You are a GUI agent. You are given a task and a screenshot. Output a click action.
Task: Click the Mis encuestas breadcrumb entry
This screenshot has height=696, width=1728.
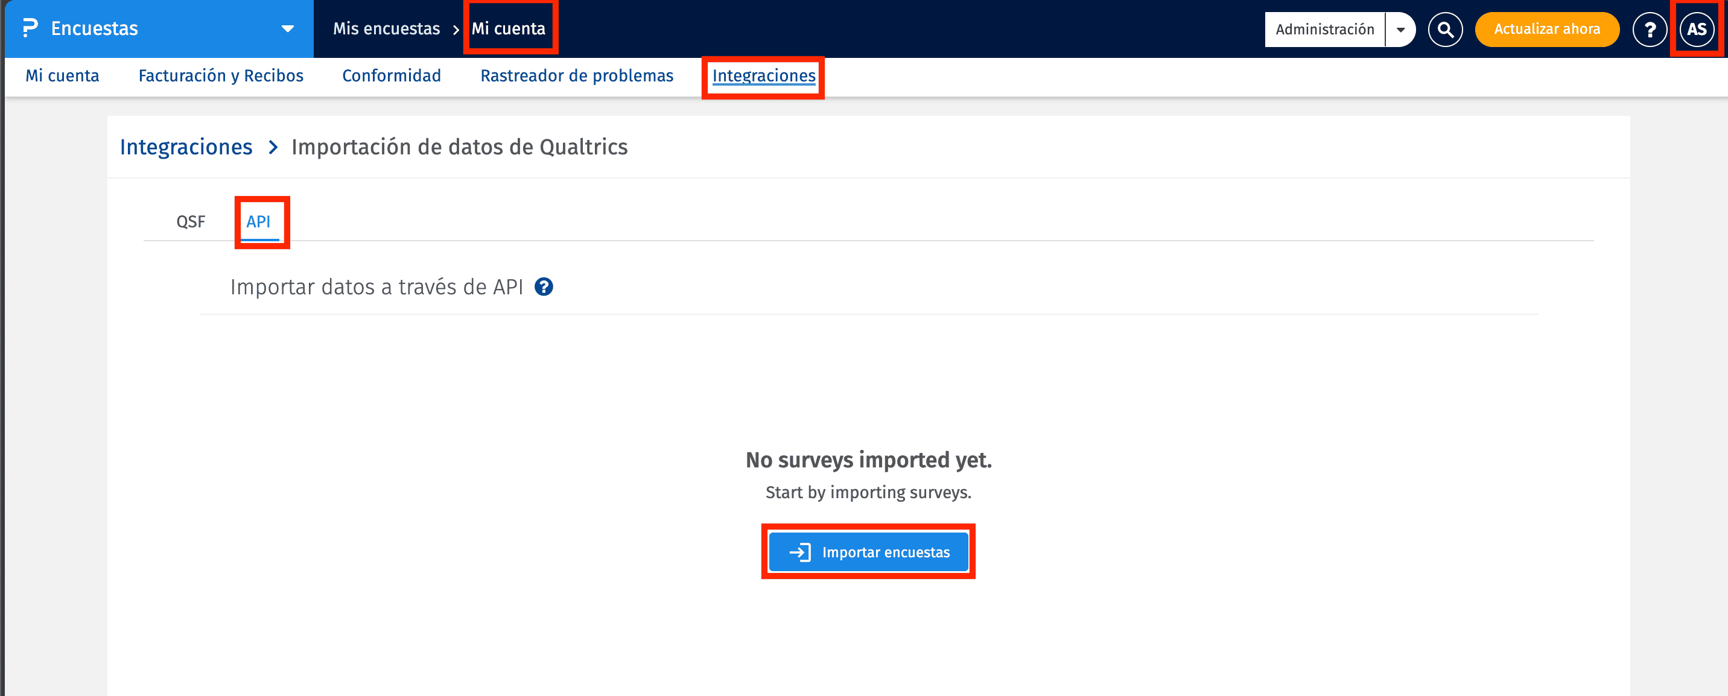click(386, 28)
